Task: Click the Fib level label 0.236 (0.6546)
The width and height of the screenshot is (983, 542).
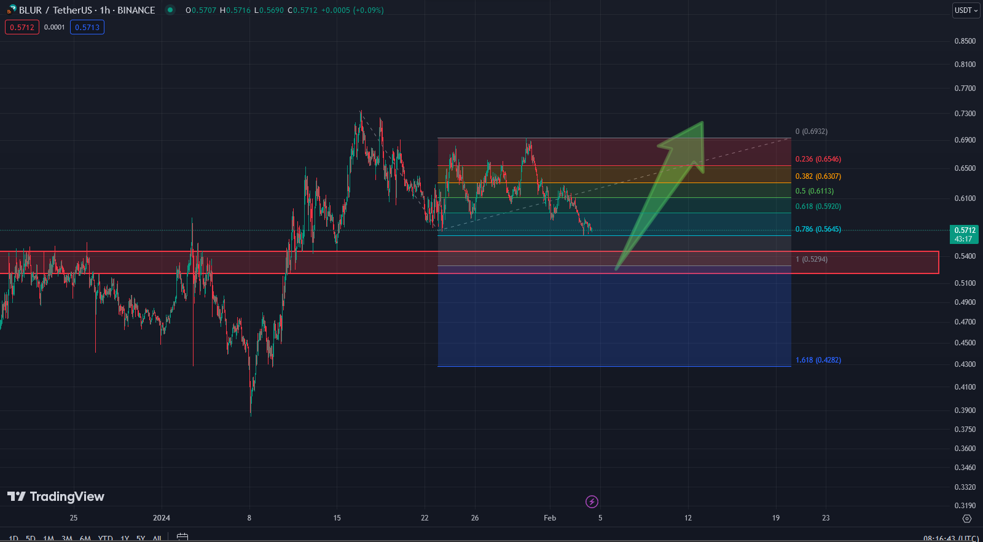Action: click(818, 159)
